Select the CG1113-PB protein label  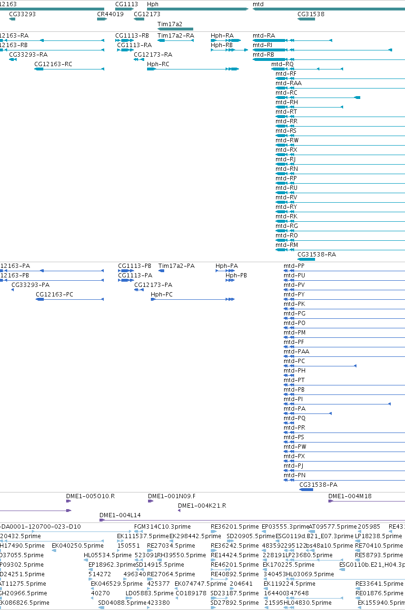click(x=135, y=266)
